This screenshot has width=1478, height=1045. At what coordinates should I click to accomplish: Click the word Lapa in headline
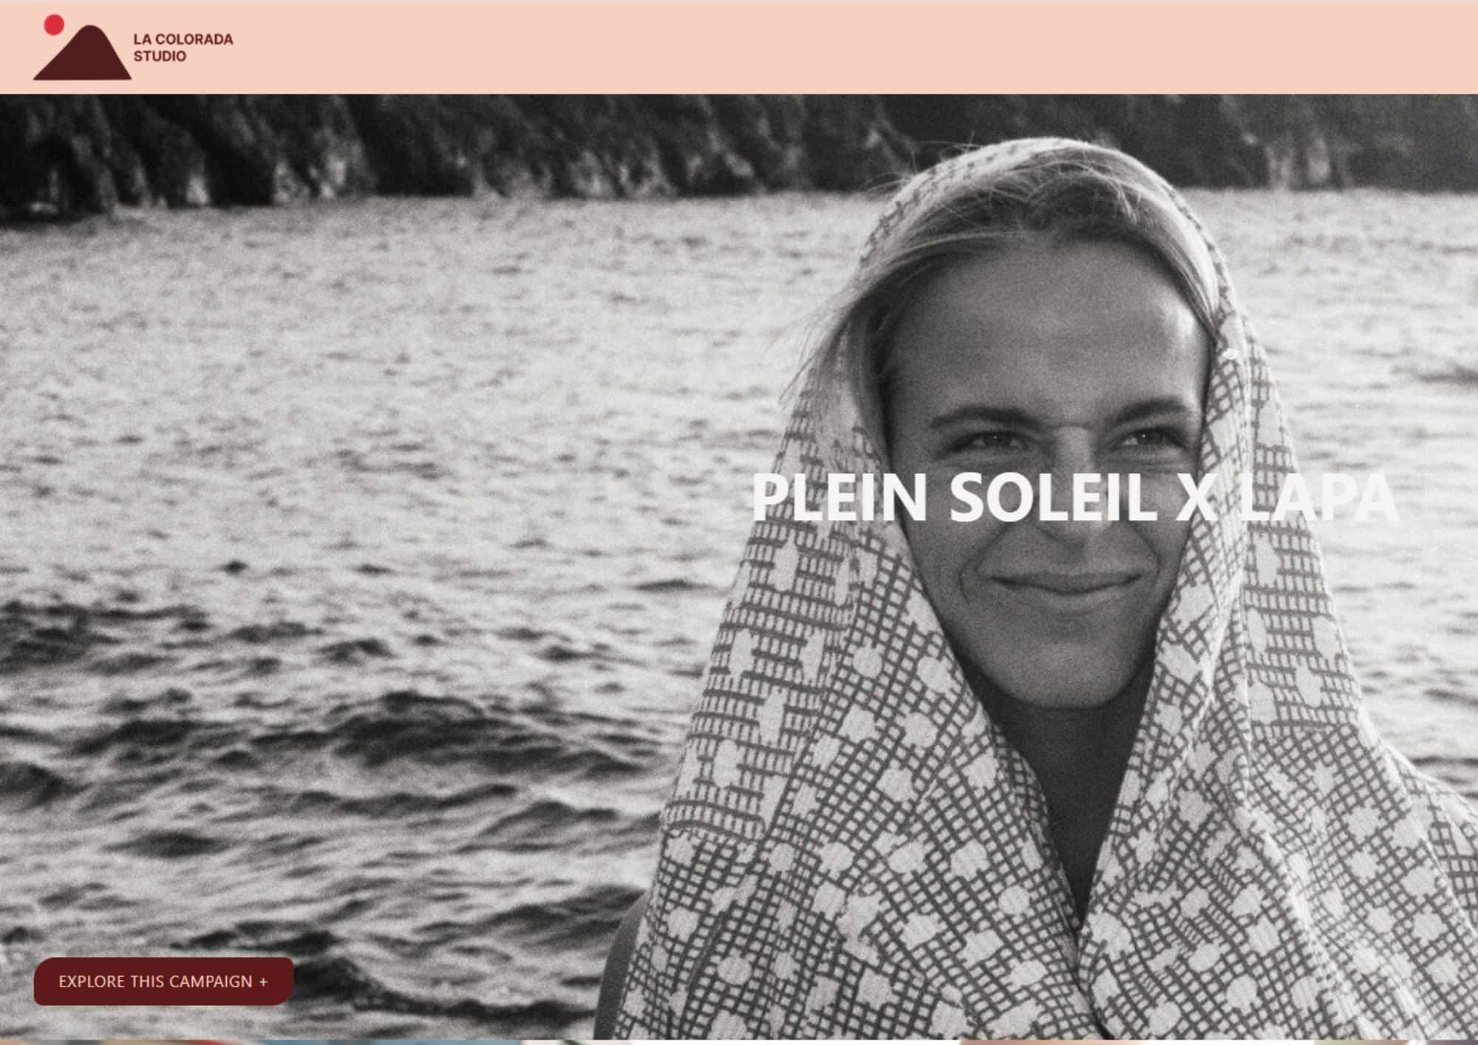(x=1318, y=497)
